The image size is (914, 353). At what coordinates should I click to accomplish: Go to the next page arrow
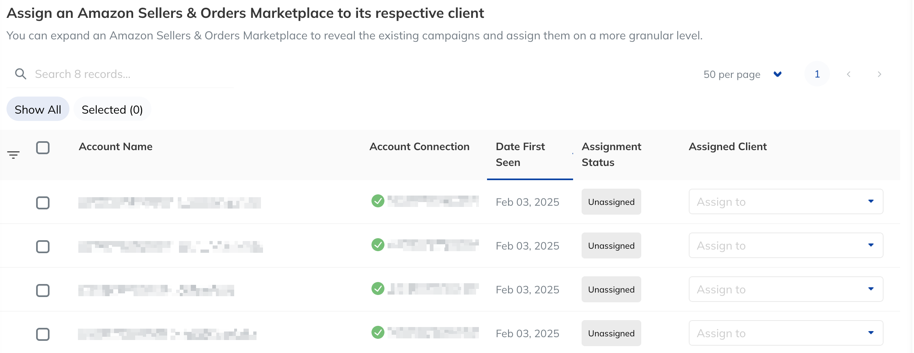879,74
